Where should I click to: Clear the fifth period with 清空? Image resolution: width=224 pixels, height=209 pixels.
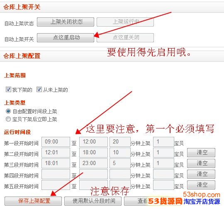[x=201, y=185]
